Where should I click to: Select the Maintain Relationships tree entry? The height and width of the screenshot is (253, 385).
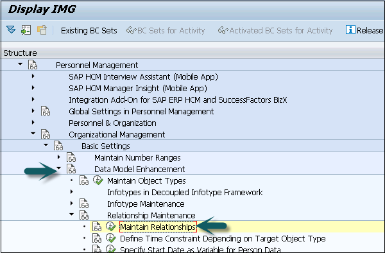(x=158, y=227)
